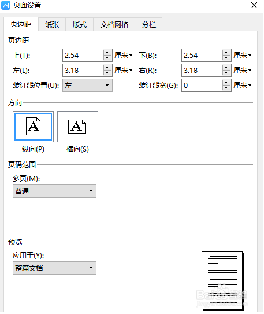Image resolution: width=264 pixels, height=314 pixels.
Task: Open the 厘米 unit dropdown for 上(T)
Action: click(x=124, y=56)
